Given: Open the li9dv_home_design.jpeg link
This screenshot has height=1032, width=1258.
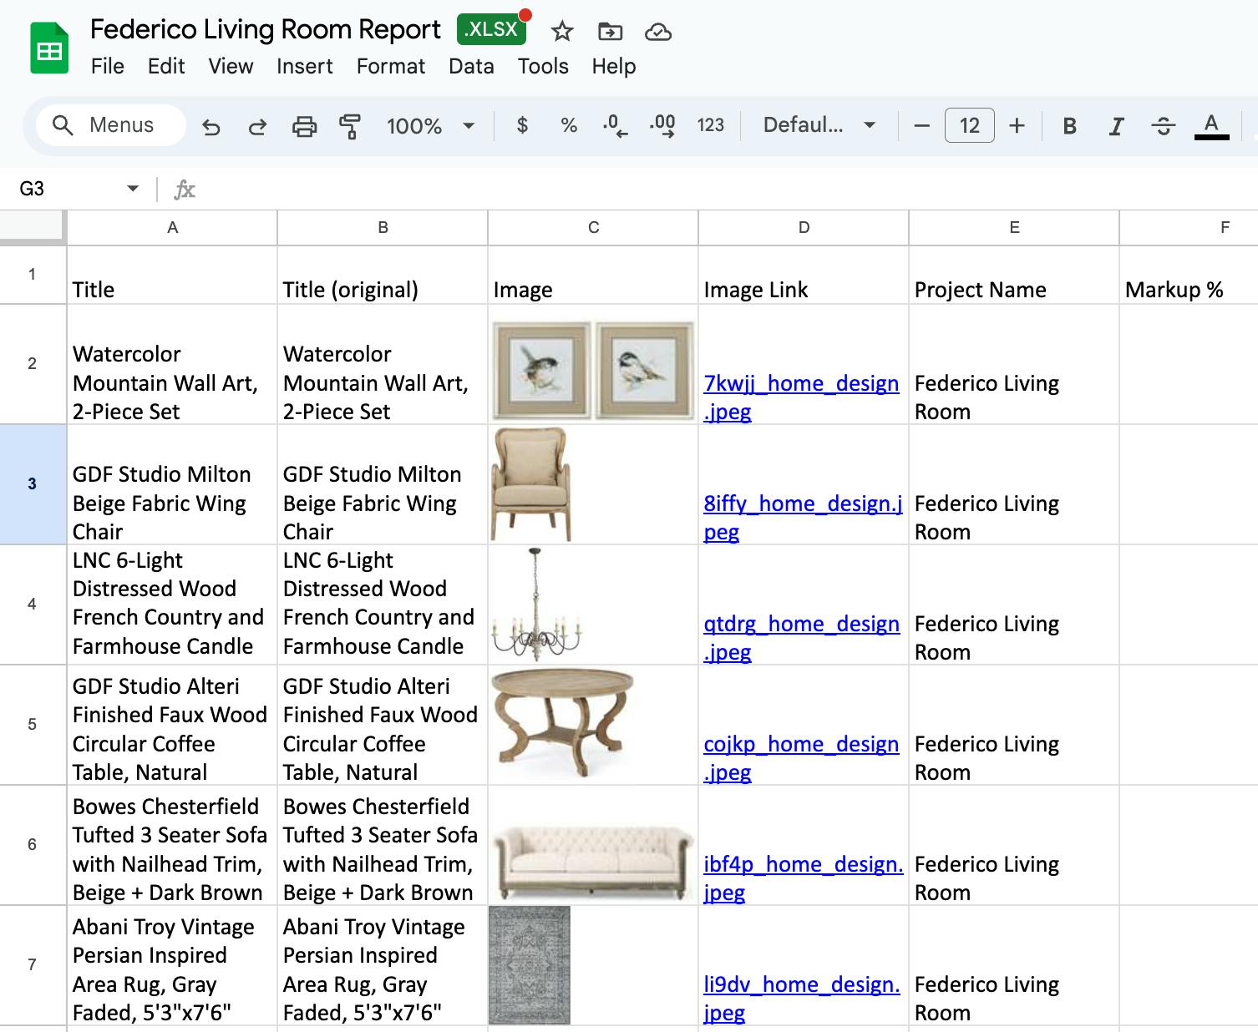Looking at the screenshot, I should [802, 999].
